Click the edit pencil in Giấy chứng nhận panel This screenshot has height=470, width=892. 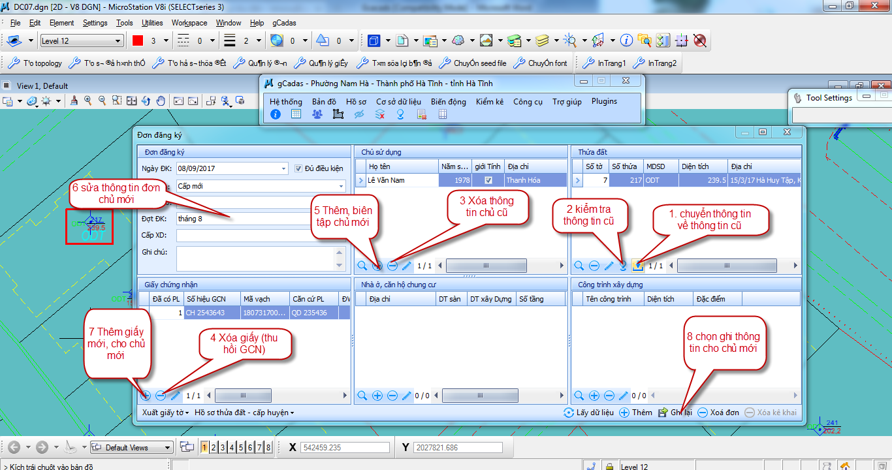tap(175, 396)
